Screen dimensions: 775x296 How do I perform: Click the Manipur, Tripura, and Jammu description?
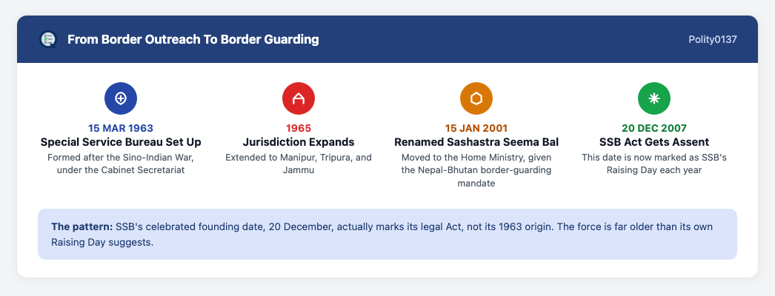click(299, 164)
